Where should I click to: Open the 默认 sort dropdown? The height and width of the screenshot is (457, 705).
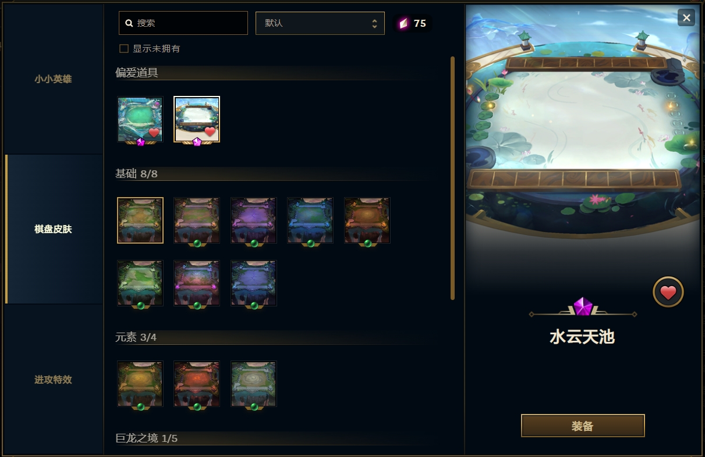(x=320, y=23)
